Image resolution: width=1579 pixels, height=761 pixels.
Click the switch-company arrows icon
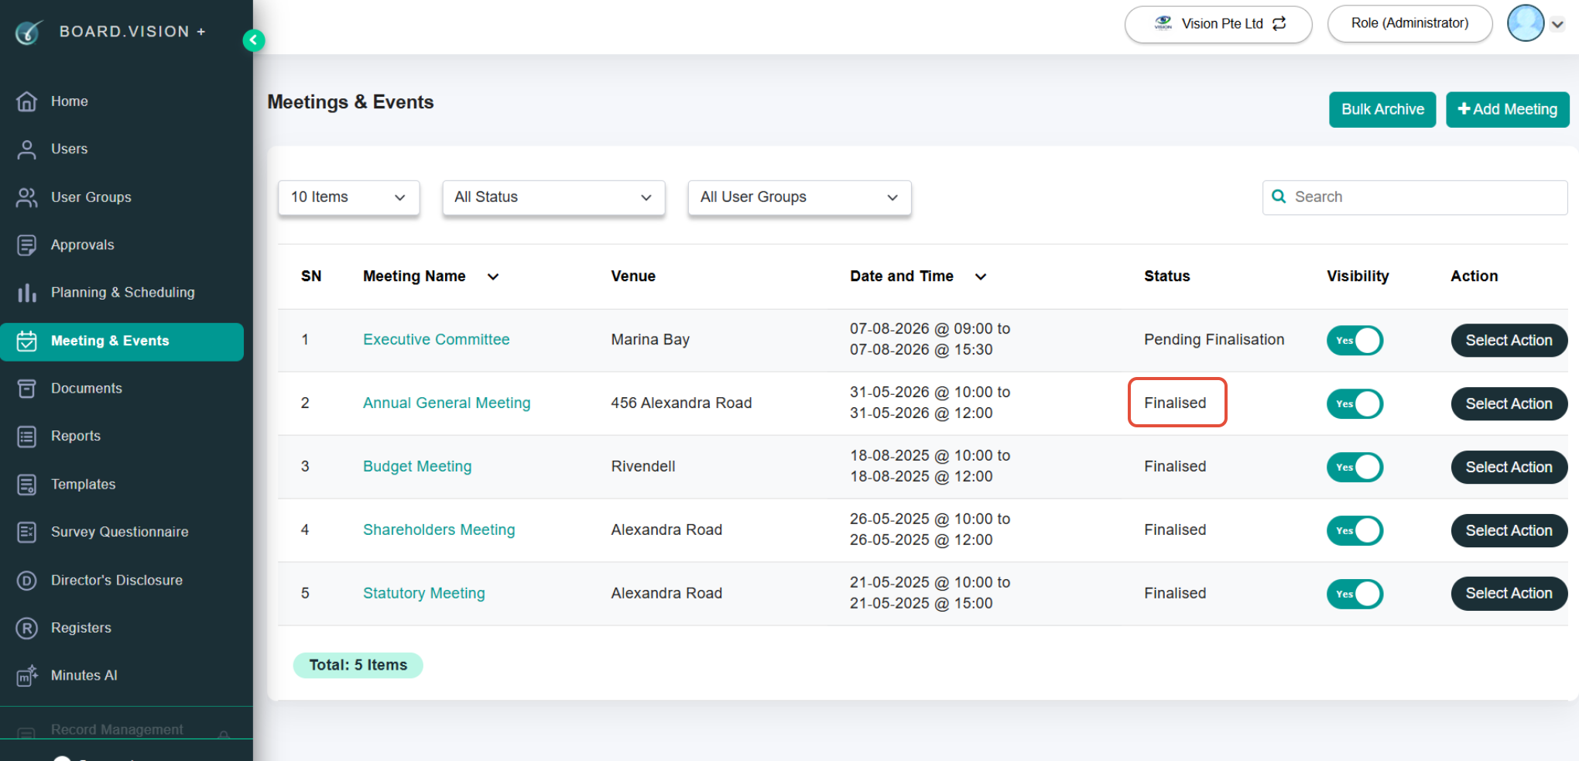coord(1279,23)
